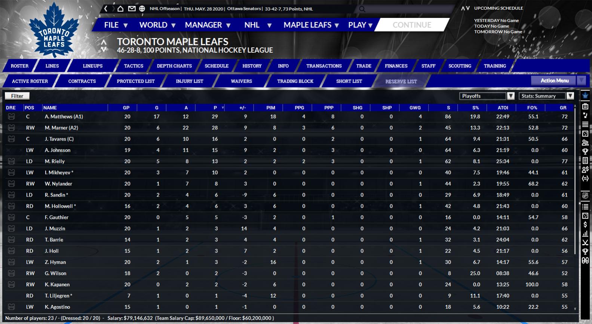Screen dimensions: 592x324
Task: Click the large Toronto Maple Leafs logo
Action: point(54,30)
